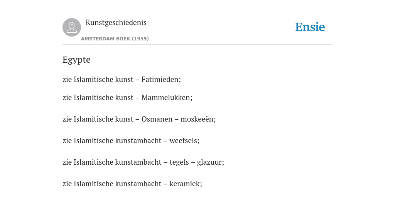Image resolution: width=395 pixels, height=197 pixels.
Task: Click 'Islamitische kunstambacht' in the weefsels line
Action: pos(118,141)
